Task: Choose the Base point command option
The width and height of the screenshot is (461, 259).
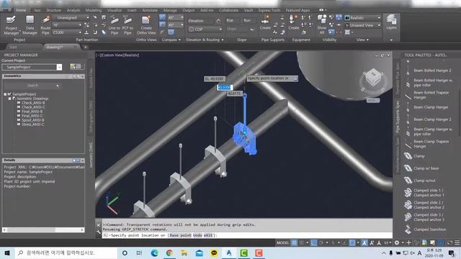Action: 180,235
